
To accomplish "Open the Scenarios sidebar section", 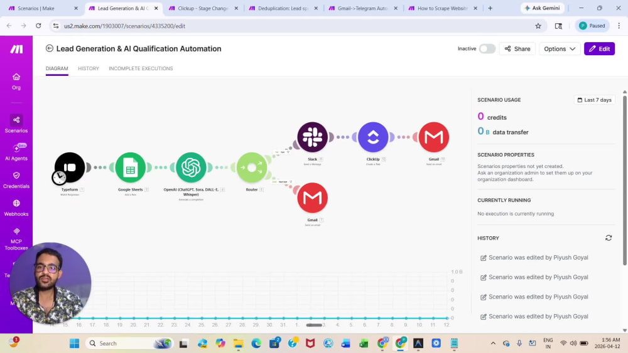I will 16,124.
